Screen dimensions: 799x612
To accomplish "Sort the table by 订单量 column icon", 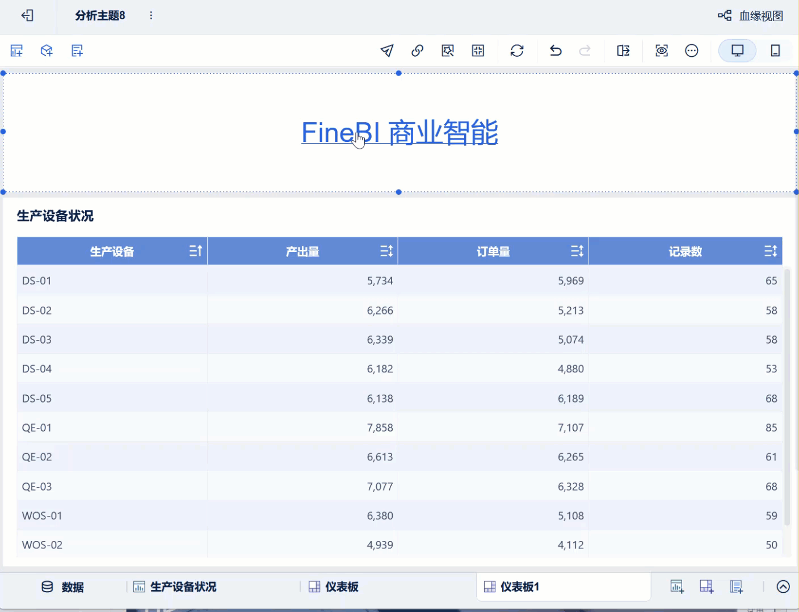I will 577,251.
